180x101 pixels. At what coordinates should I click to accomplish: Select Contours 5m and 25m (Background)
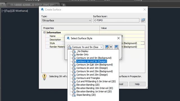tap(94, 71)
